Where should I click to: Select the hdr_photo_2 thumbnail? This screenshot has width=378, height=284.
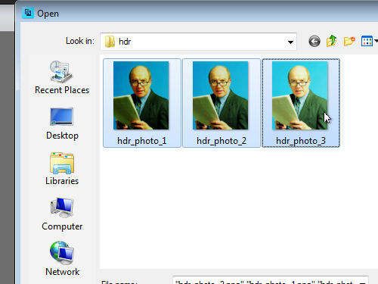coord(220,95)
